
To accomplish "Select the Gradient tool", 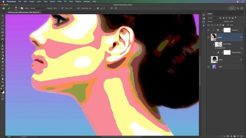I will [x=3, y=55].
